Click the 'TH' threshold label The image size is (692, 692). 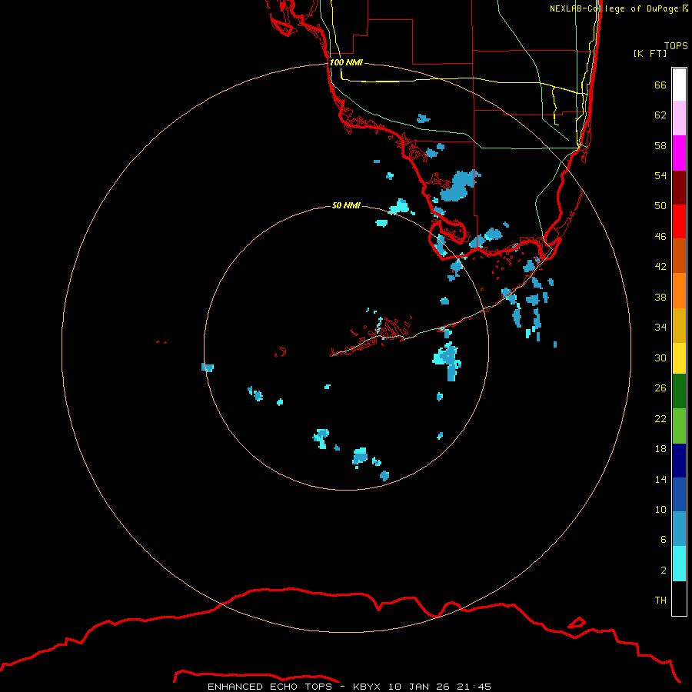[x=660, y=600]
